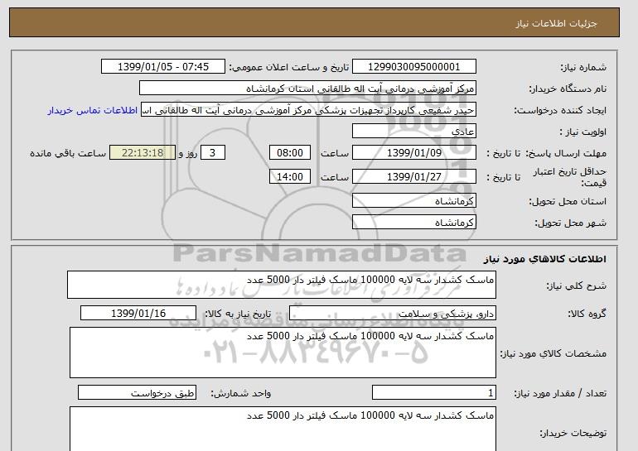The width and height of the screenshot is (638, 451).
Task: Click the need number field 1299030095000001
Action: click(x=413, y=67)
